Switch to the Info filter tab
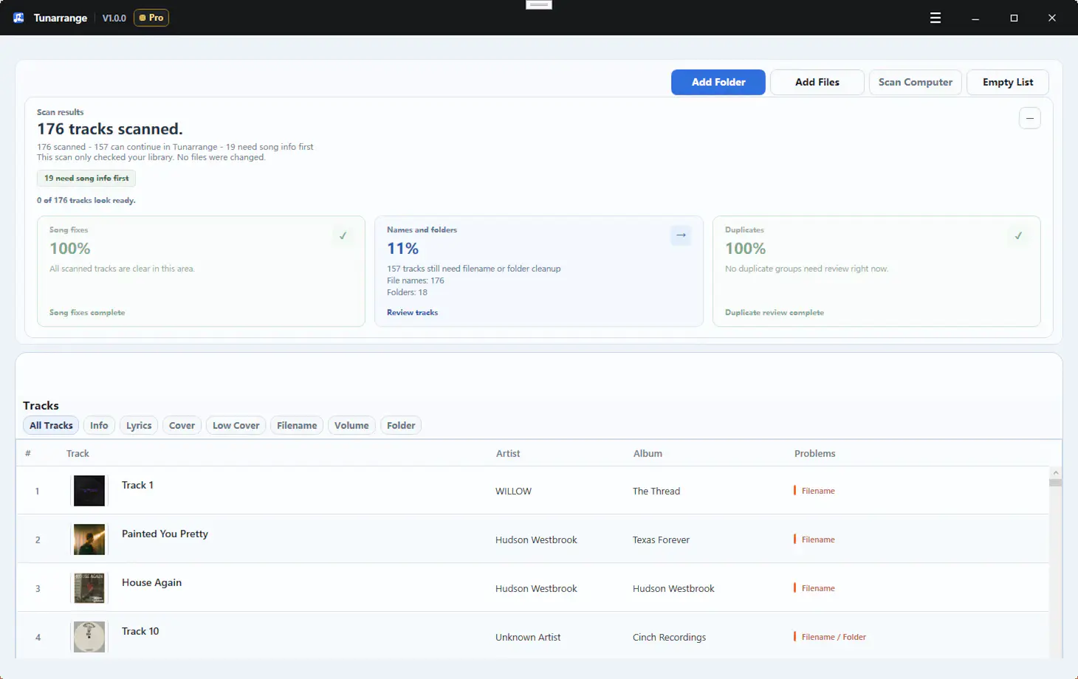Viewport: 1078px width, 679px height. pyautogui.click(x=99, y=425)
